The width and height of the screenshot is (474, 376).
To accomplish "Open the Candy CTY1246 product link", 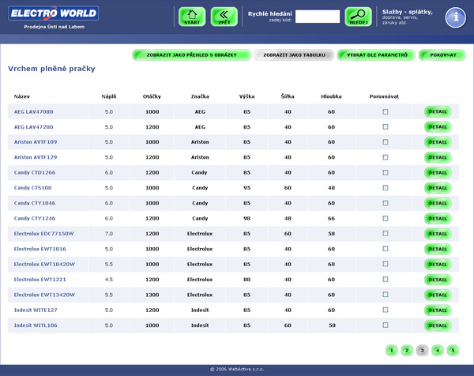I will [35, 218].
